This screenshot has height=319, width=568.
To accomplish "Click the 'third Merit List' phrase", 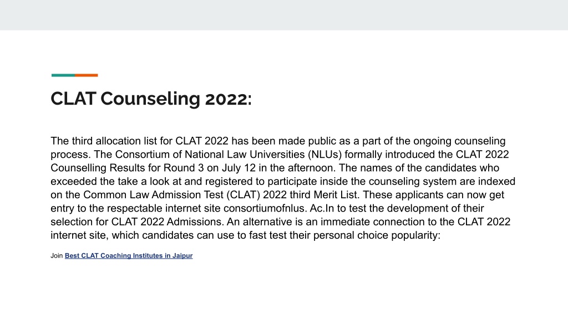I will (324, 195).
